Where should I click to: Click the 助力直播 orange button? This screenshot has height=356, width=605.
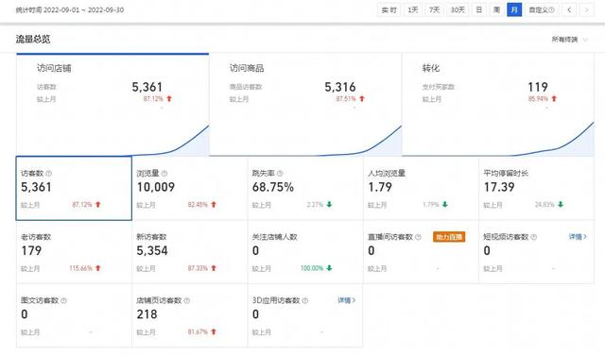coord(449,237)
